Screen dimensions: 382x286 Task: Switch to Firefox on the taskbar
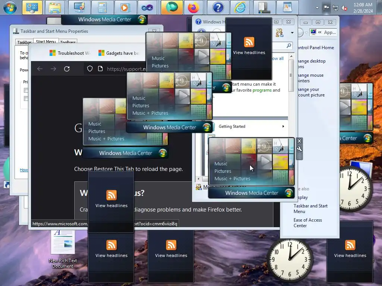point(194,7)
